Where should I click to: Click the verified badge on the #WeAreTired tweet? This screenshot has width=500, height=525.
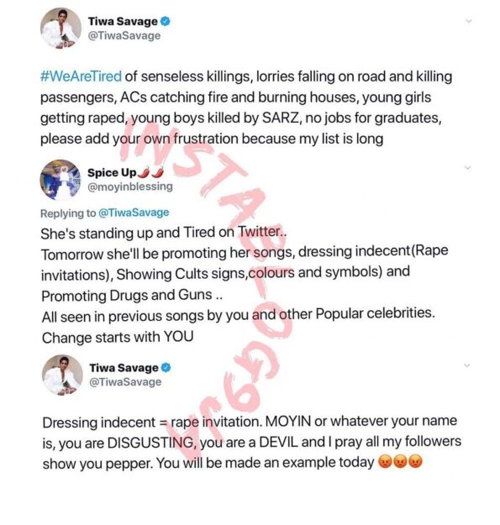pos(166,22)
